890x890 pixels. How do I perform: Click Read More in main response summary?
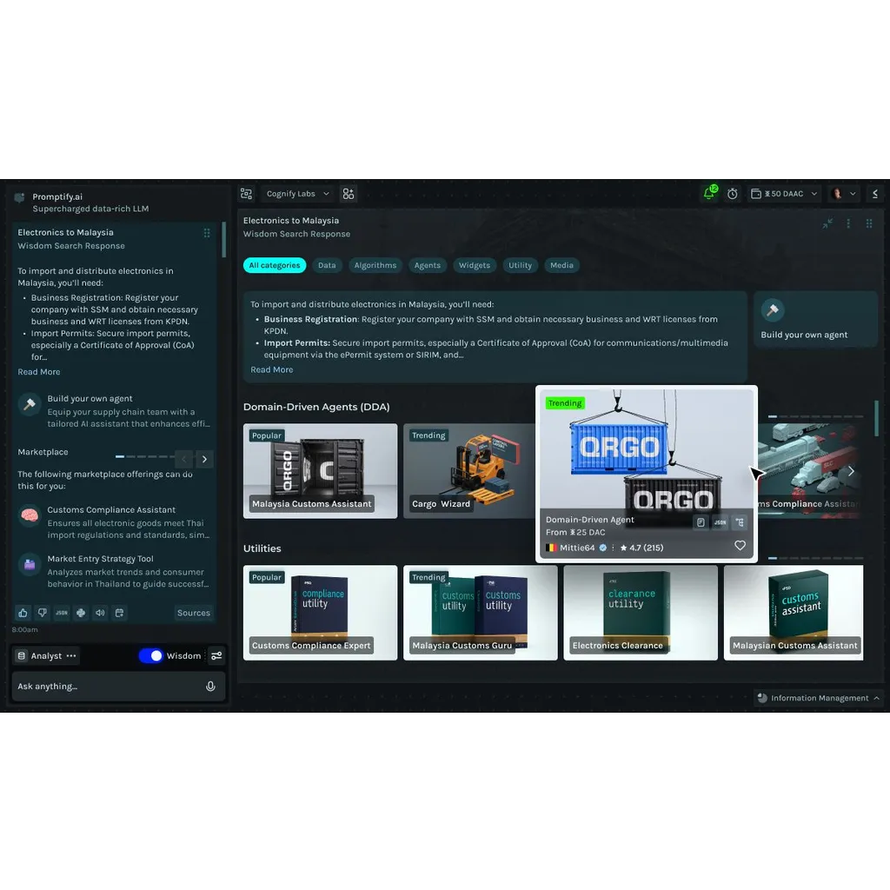click(272, 369)
